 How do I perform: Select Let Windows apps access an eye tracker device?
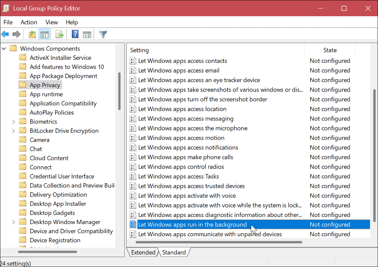pyautogui.click(x=199, y=80)
